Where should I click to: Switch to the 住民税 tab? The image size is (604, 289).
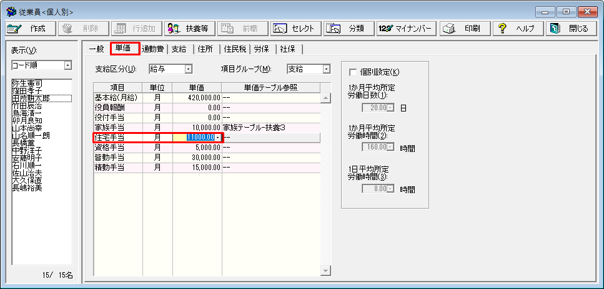235,49
